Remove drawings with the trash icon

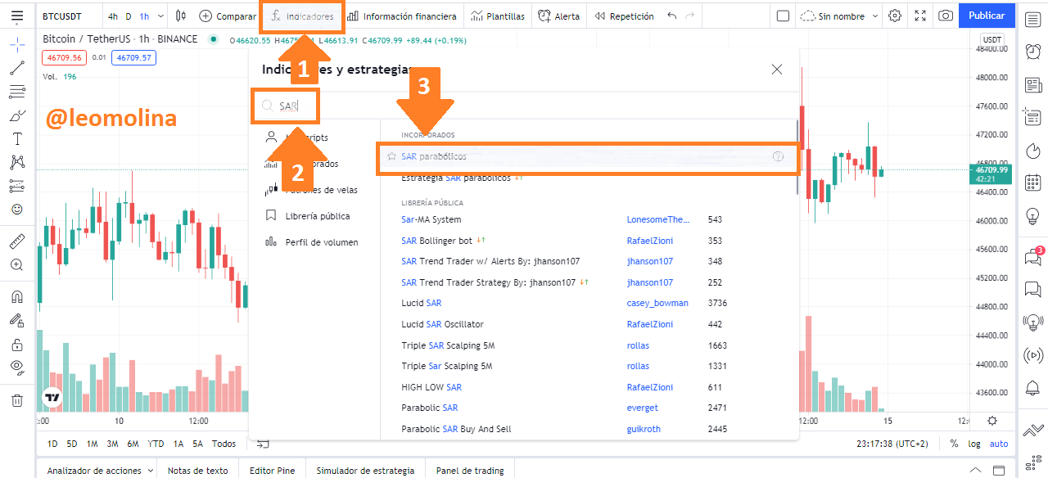17,400
